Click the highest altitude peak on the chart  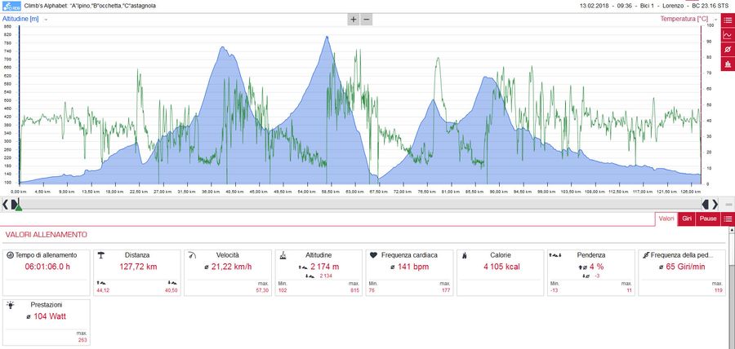(x=327, y=36)
